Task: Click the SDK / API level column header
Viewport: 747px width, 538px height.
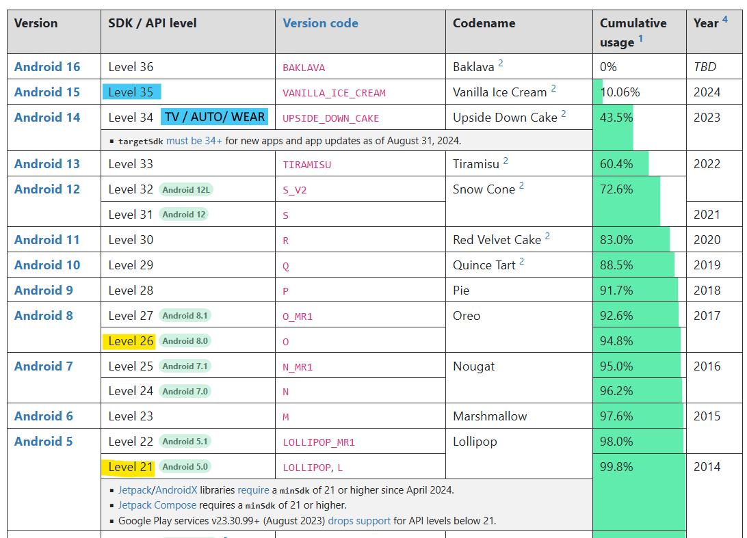Action: [188, 31]
